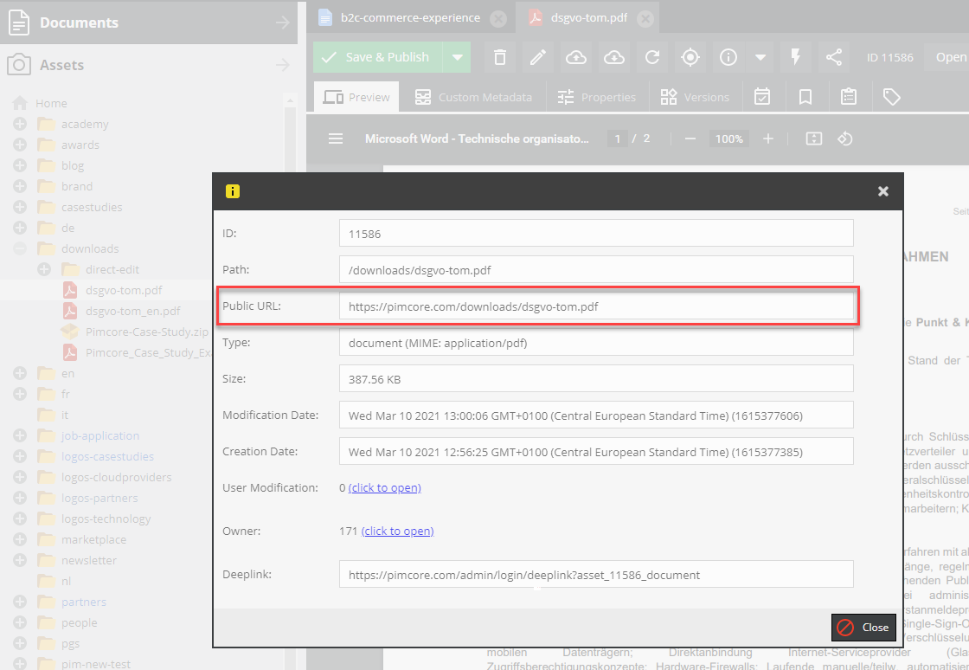Click the cloud download icon
Viewport: 969px width, 670px height.
tap(614, 57)
